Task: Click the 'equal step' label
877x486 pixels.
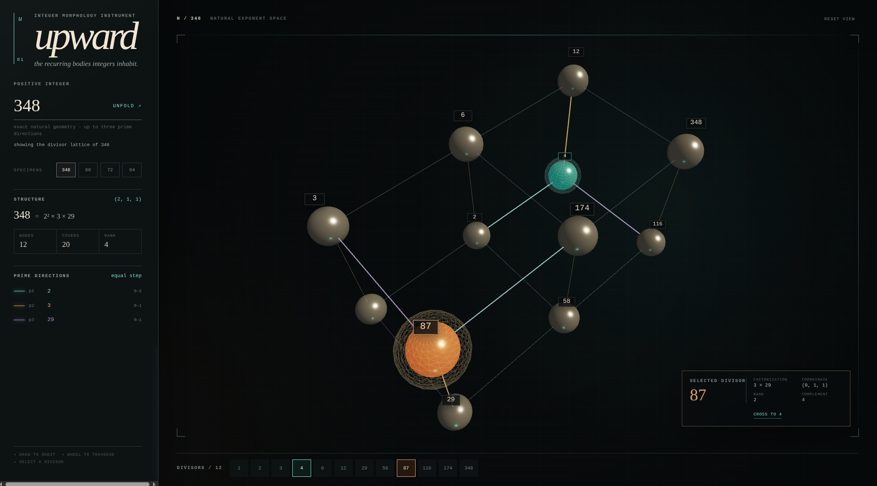Action: click(x=126, y=276)
